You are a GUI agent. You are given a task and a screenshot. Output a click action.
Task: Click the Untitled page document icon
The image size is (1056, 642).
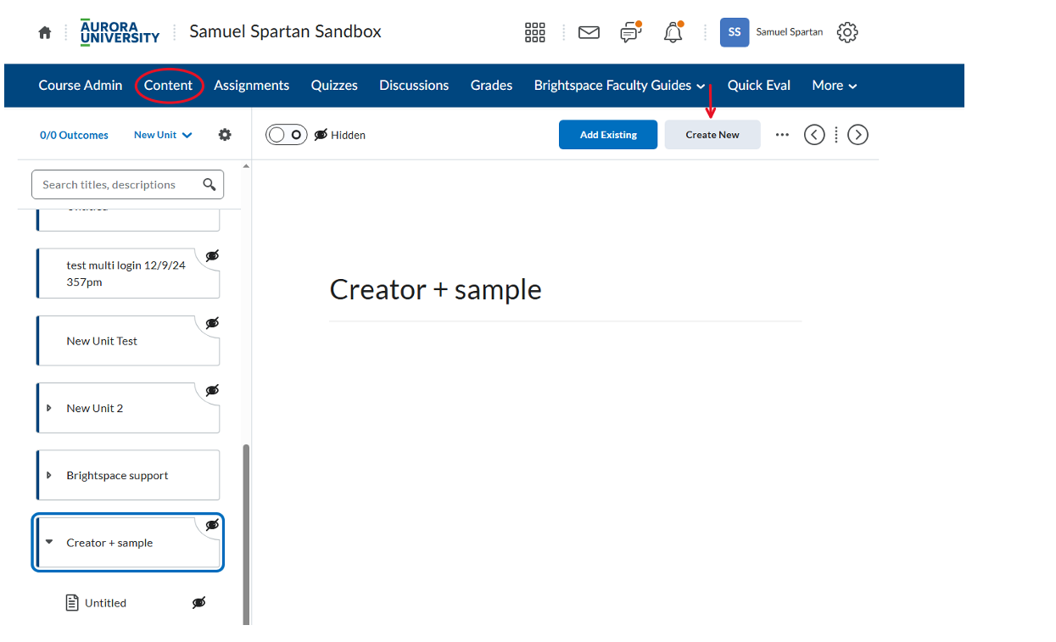click(73, 603)
